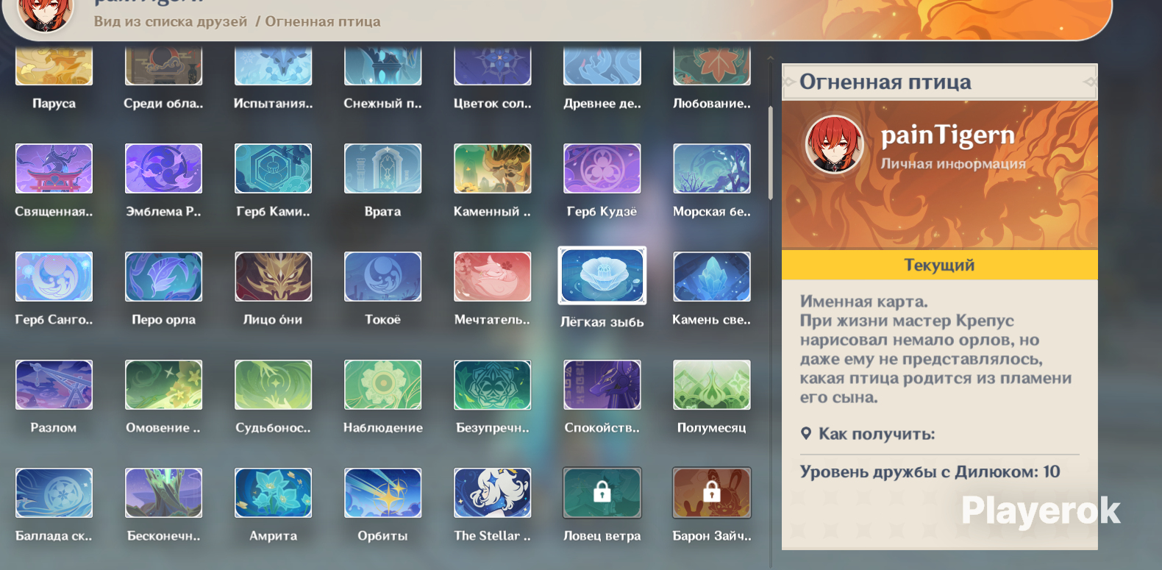This screenshot has width=1162, height=570.
Task: Choose the Разлом namecard
Action: [x=54, y=385]
